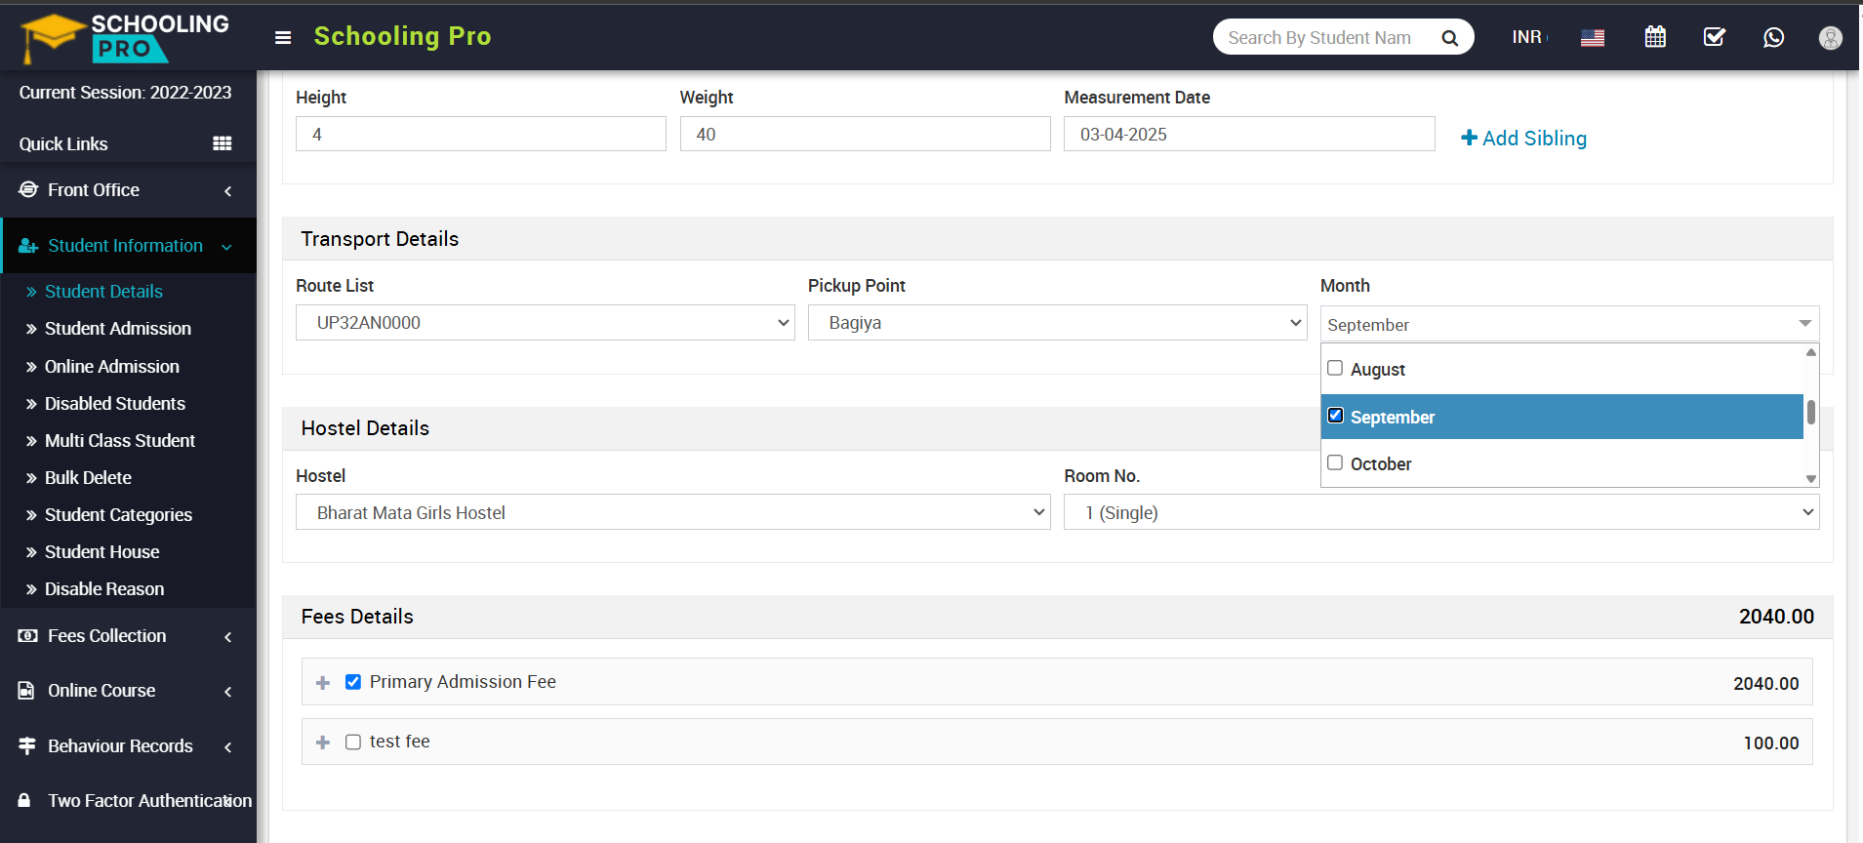Click the Two Factor Authentication lock icon
This screenshot has height=843, width=1863.
24,800
